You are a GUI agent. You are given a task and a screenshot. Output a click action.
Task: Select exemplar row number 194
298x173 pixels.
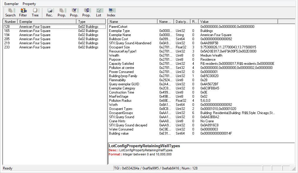coord(55,35)
